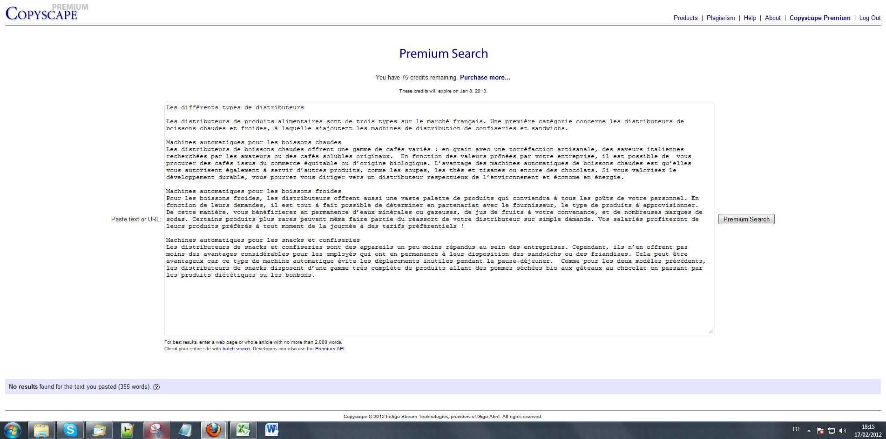886x439 pixels.
Task: Click the volume speaker tray icon
Action: coord(843,431)
